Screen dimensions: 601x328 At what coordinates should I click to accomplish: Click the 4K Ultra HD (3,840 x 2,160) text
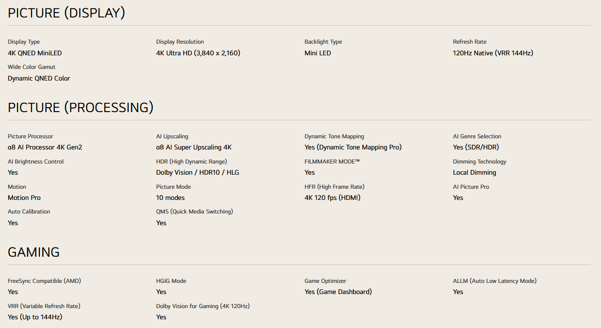[198, 53]
